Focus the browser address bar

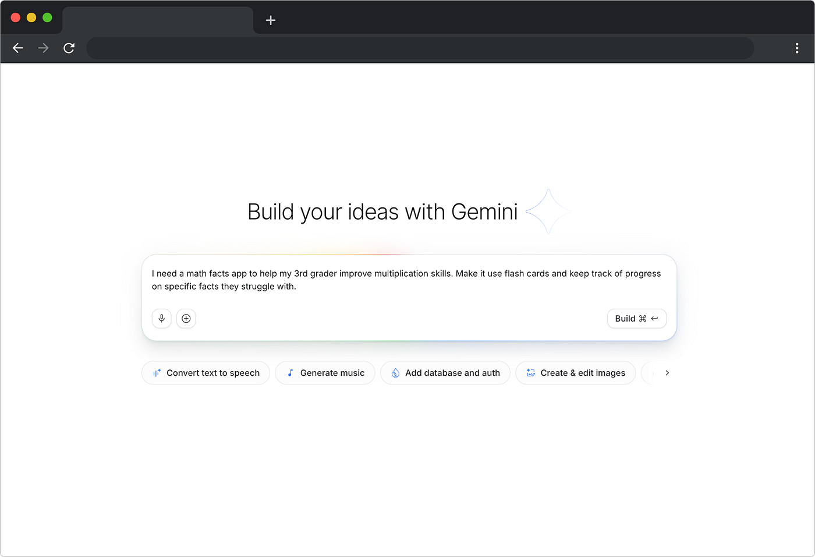420,48
